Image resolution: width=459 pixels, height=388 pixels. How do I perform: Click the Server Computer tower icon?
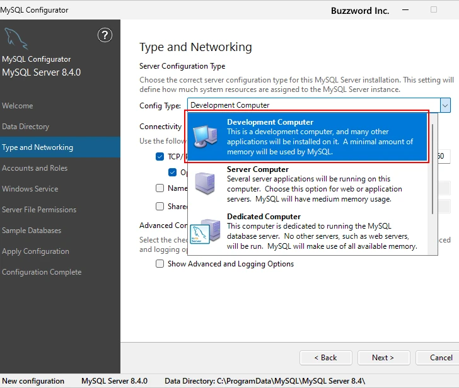click(205, 183)
